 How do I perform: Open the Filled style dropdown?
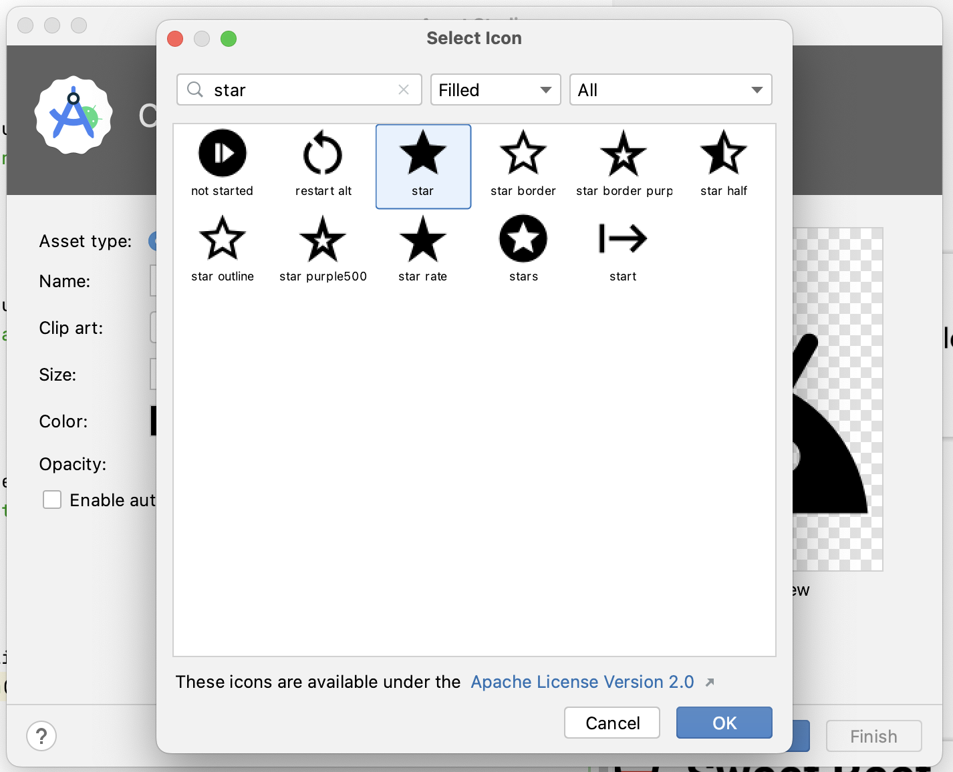pyautogui.click(x=495, y=89)
